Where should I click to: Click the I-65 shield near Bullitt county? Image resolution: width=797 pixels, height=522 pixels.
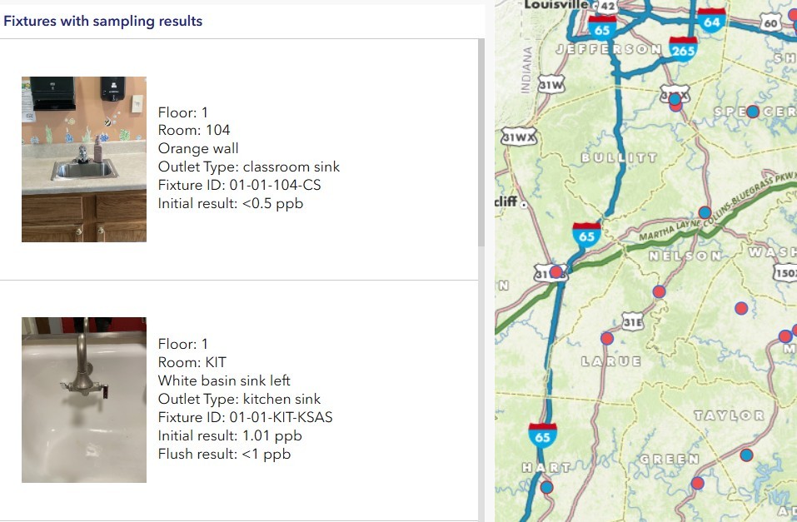coord(587,234)
